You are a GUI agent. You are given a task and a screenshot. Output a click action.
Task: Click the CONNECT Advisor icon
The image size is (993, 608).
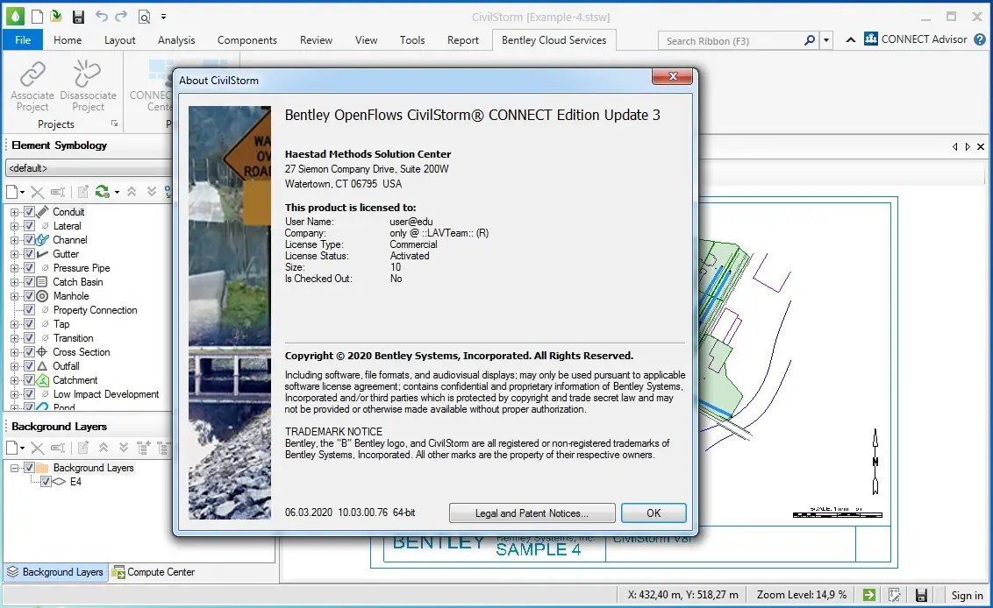click(x=871, y=39)
